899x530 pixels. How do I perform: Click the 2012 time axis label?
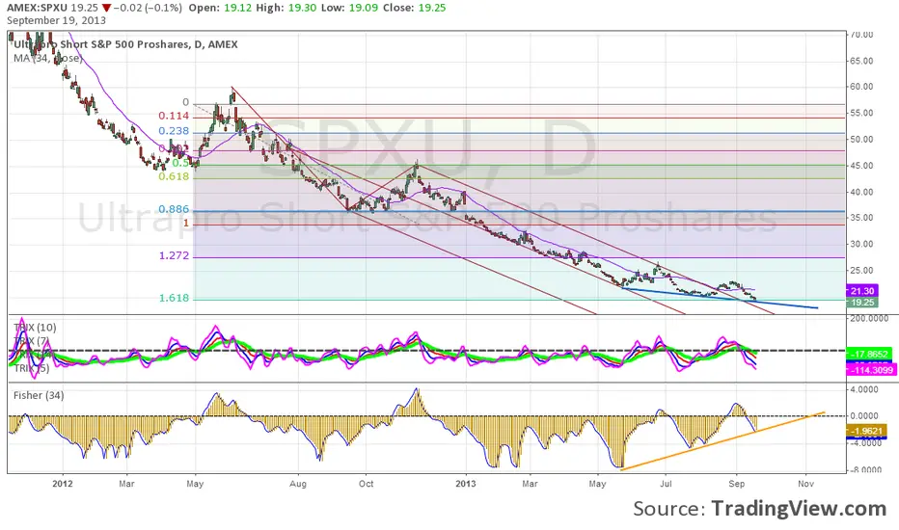coord(63,484)
